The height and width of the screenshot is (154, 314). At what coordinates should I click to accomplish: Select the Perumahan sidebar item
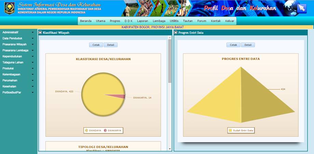click(x=10, y=80)
